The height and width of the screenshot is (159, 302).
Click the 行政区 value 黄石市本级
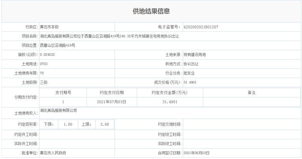click(x=49, y=27)
